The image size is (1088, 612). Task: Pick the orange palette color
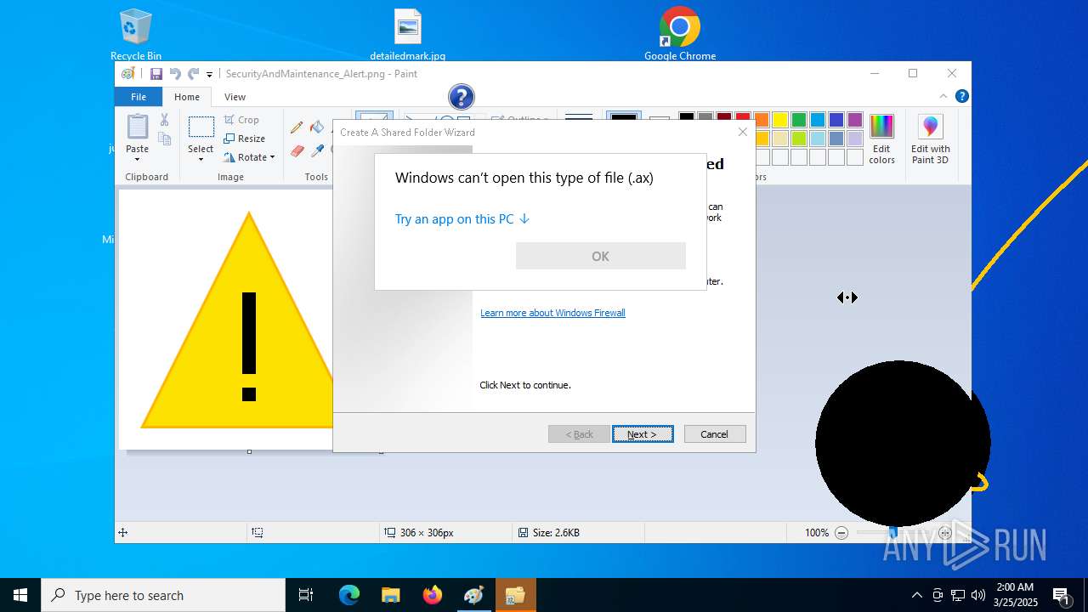tap(762, 120)
